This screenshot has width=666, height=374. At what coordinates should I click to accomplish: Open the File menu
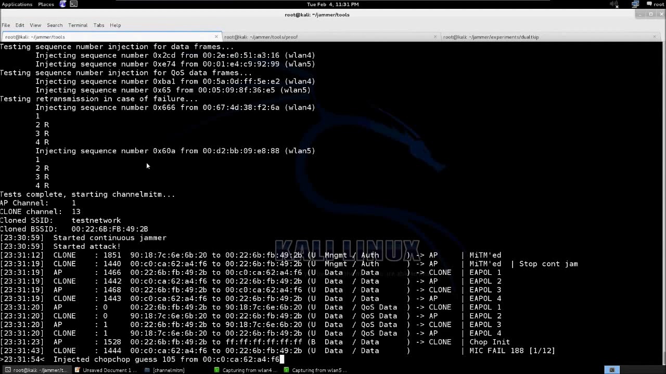(x=6, y=25)
